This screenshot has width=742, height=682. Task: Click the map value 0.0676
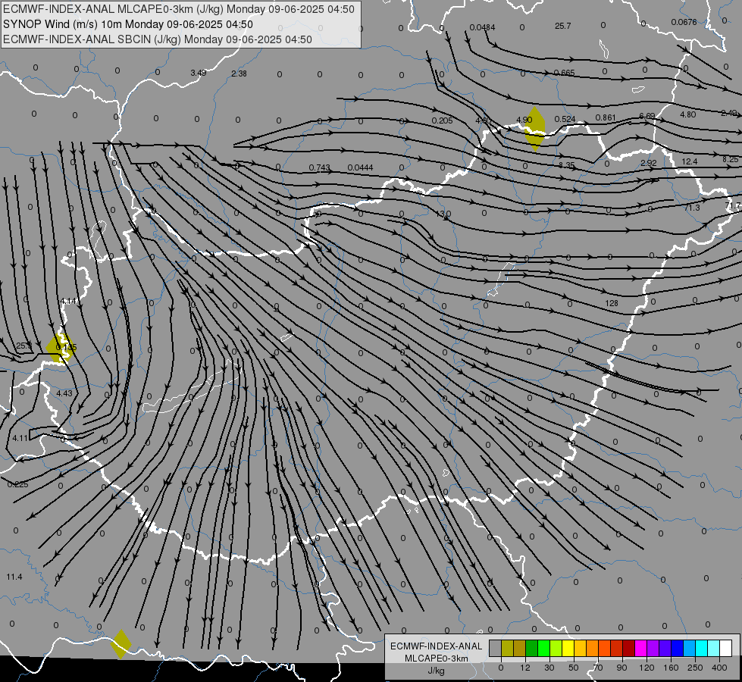[684, 22]
